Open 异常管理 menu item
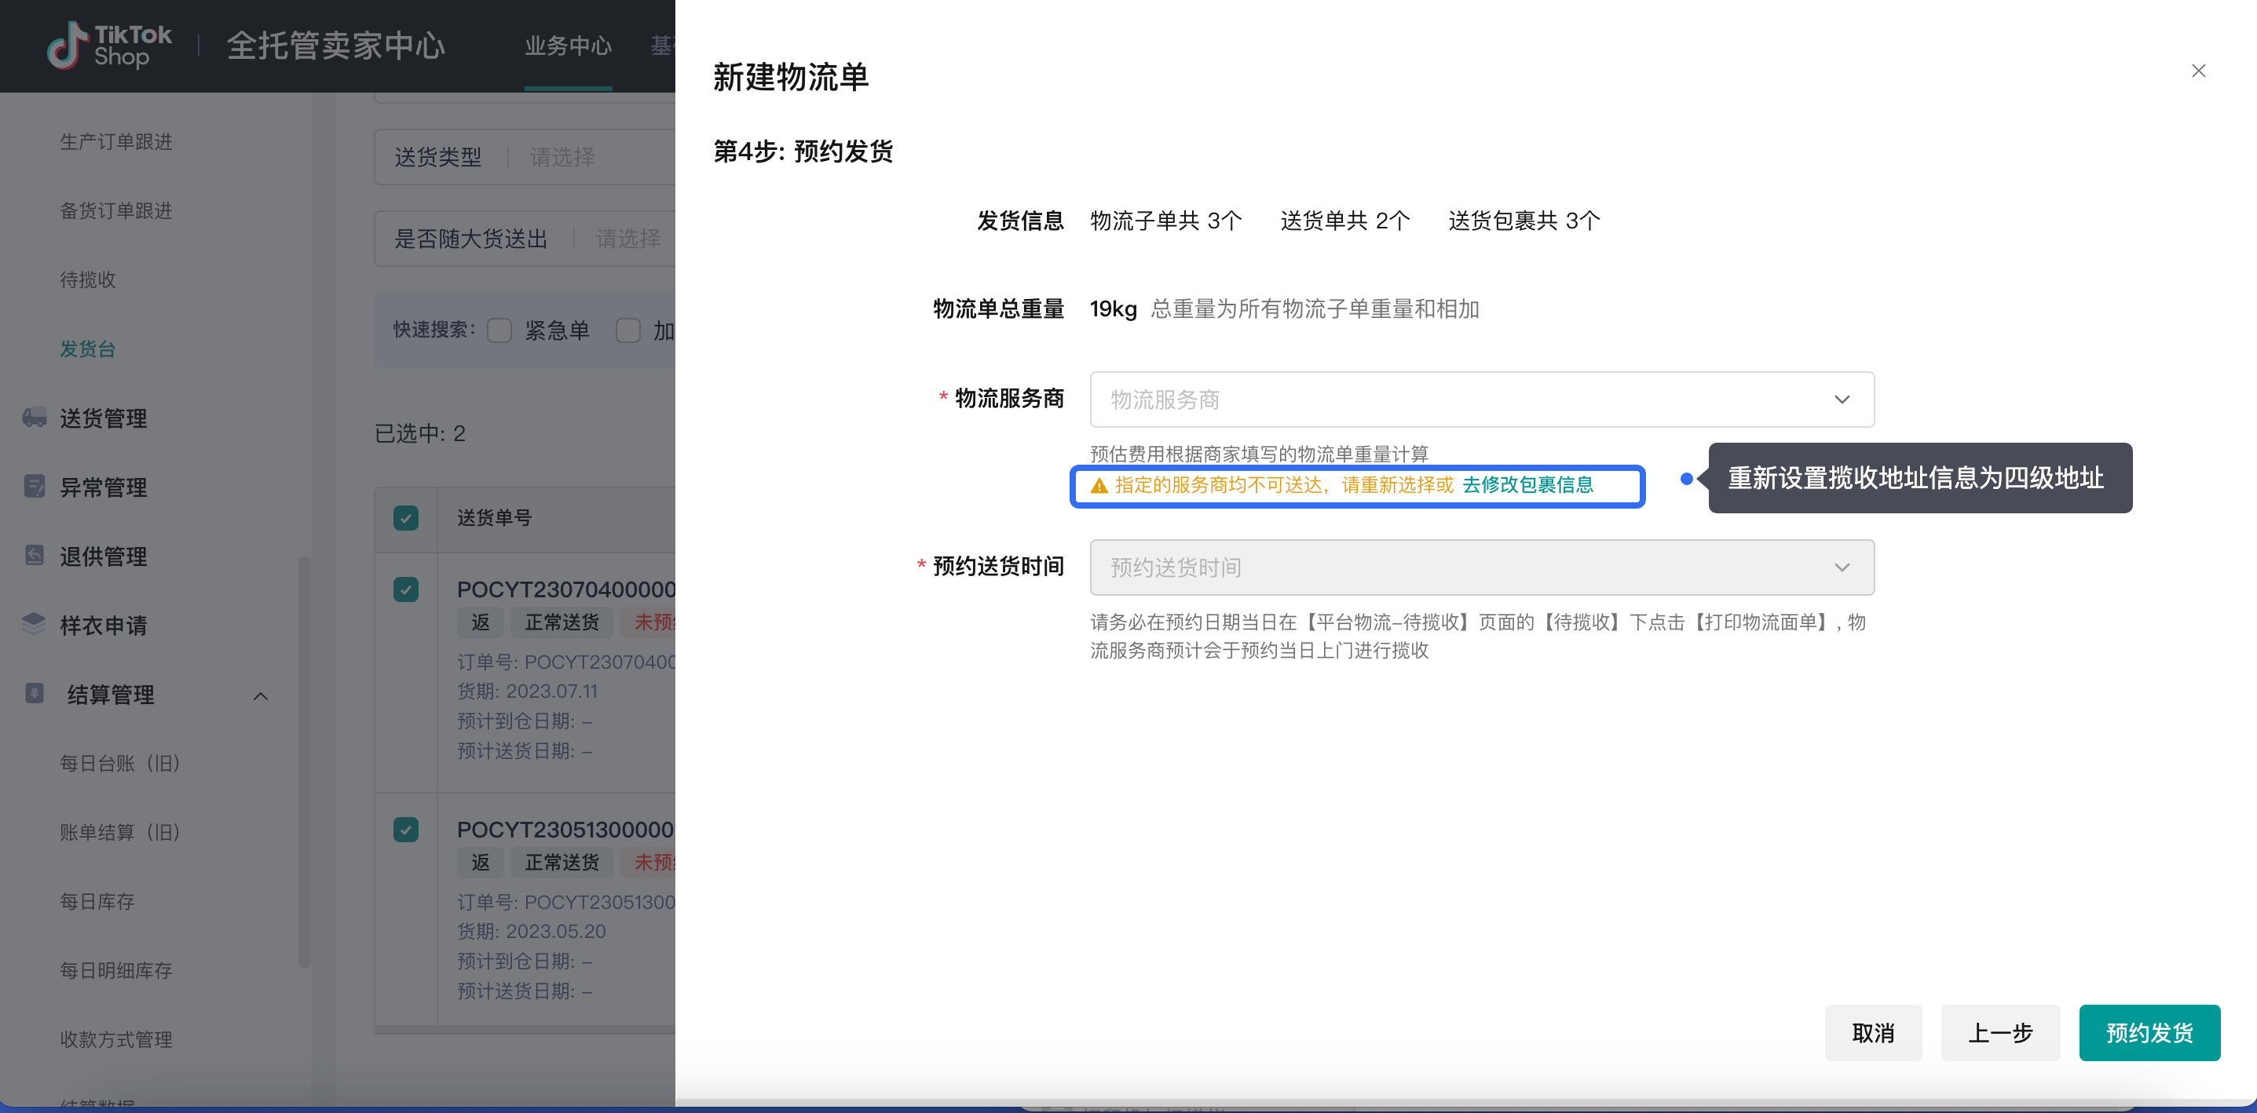Screen dimensions: 2257x1113 click(104, 487)
